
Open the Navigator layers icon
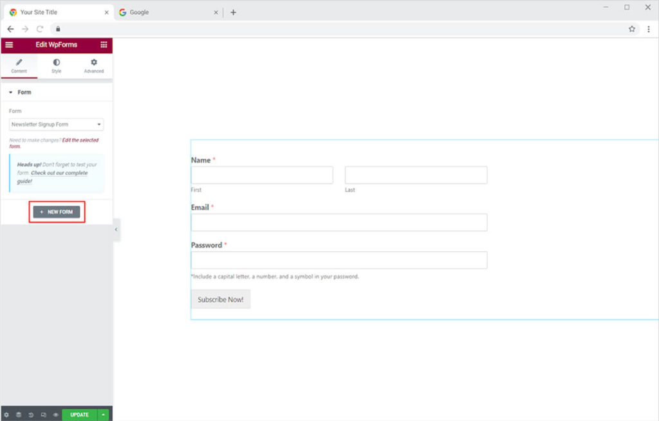pos(19,415)
